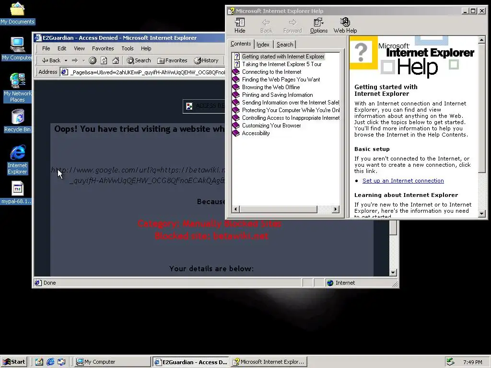Click the page icon in address bar
Viewport: 491px width, 368px height.
click(65, 72)
